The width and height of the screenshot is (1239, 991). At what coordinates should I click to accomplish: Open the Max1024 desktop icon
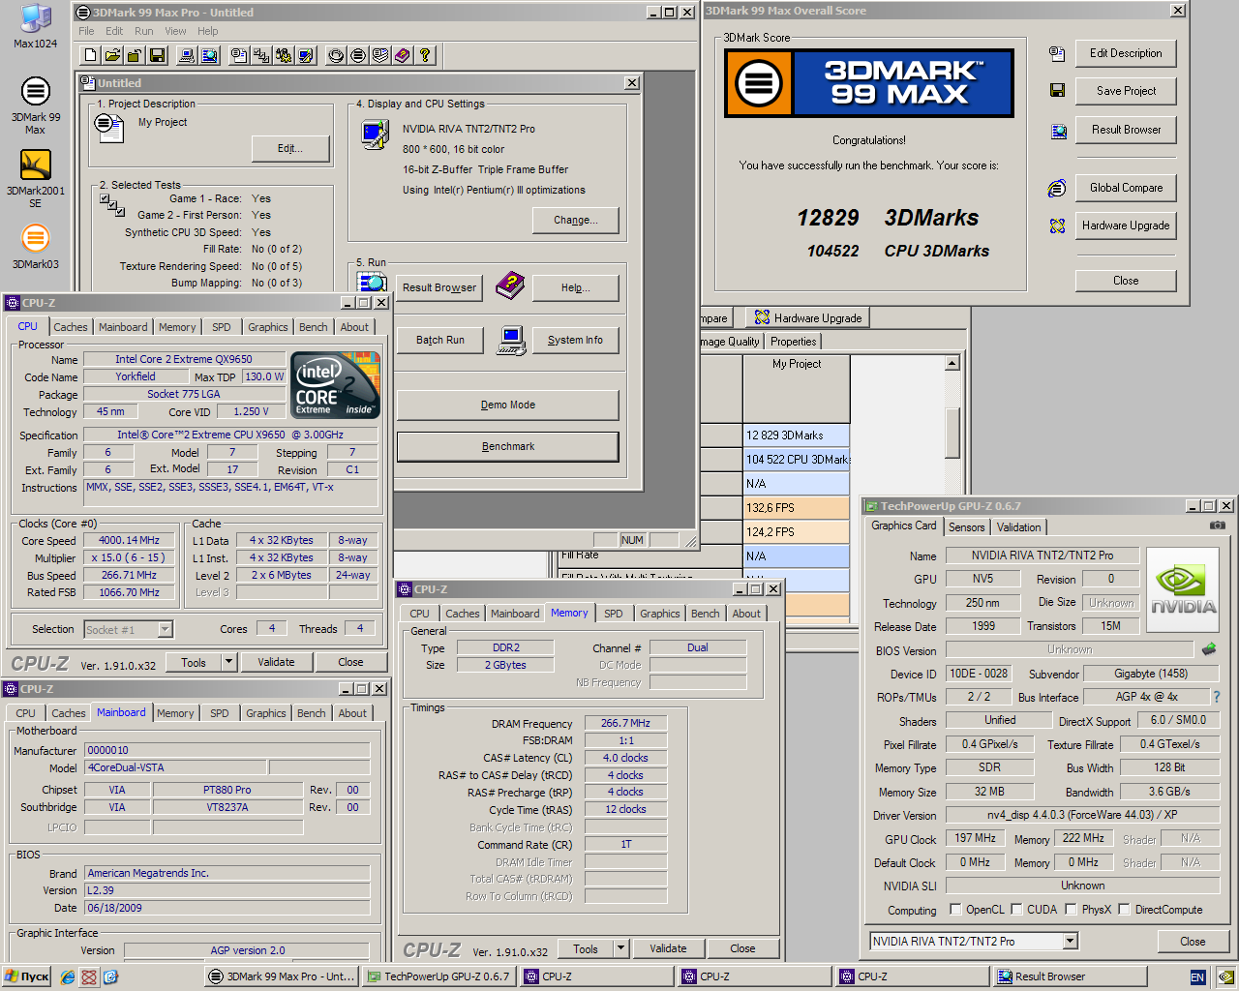point(35,26)
